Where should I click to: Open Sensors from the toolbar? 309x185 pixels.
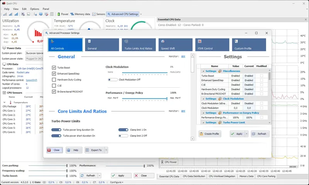tap(99, 14)
